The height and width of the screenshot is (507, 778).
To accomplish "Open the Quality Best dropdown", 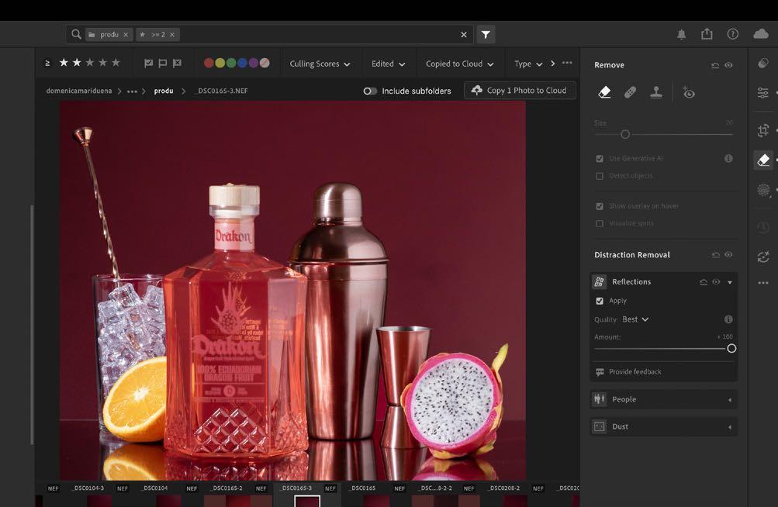I will point(635,319).
